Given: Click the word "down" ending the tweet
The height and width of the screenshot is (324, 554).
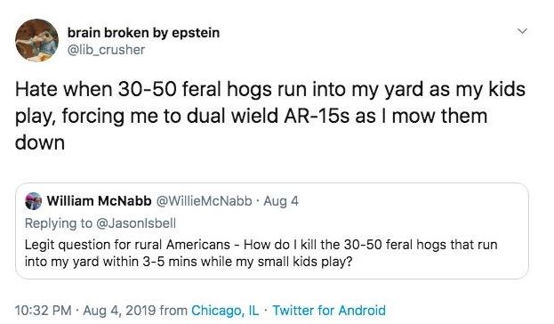Looking at the screenshot, I should tap(40, 143).
